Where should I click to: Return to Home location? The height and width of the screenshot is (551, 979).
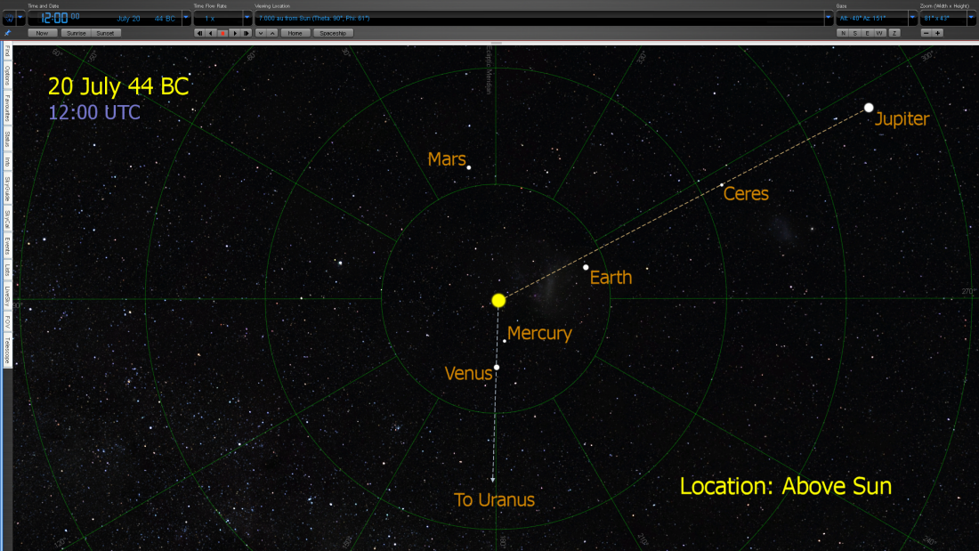coord(295,33)
